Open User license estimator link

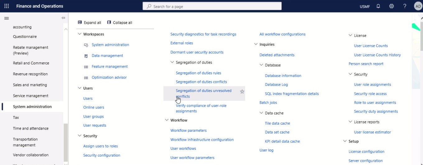373,132
